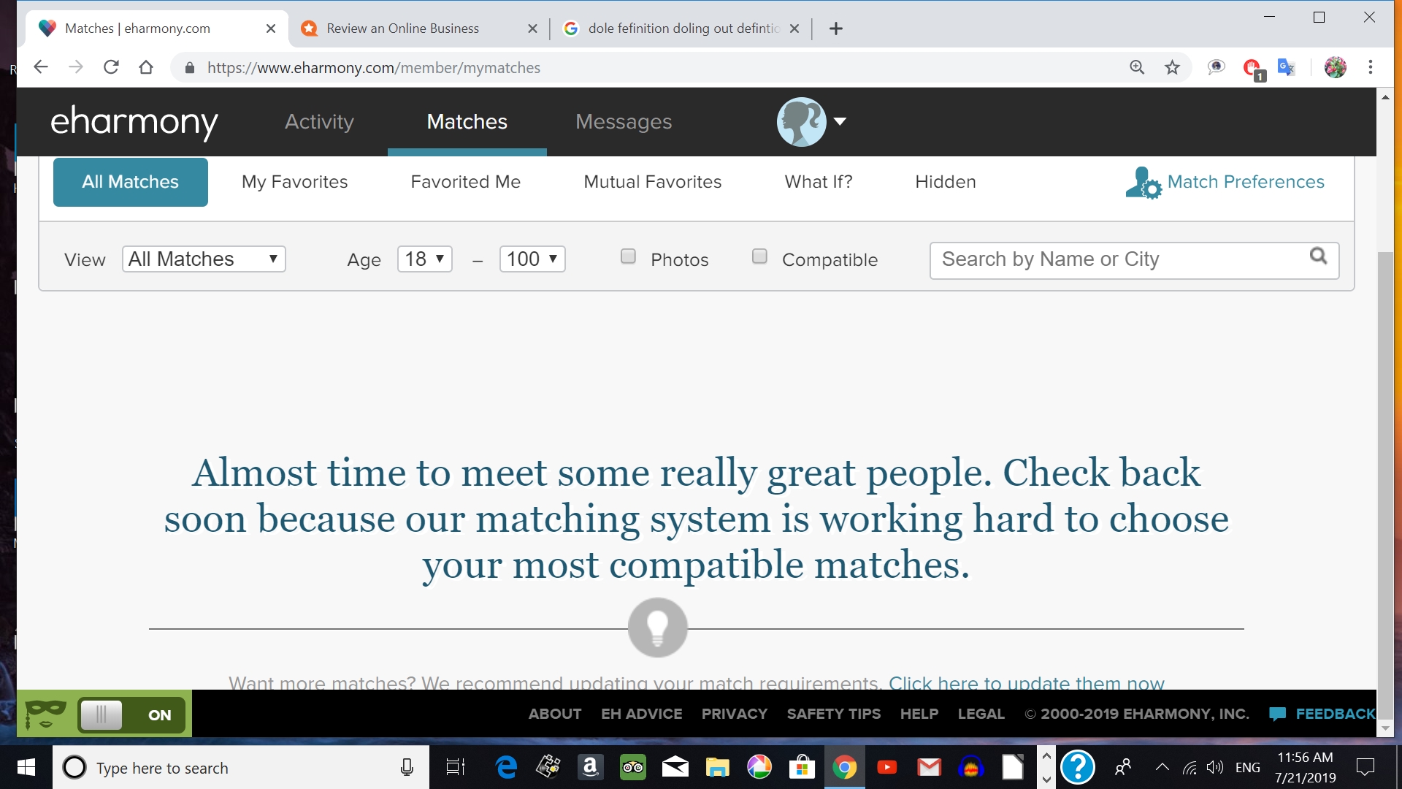Click the lightbulb icon below the message
Image resolution: width=1402 pixels, height=789 pixels.
pos(657,627)
